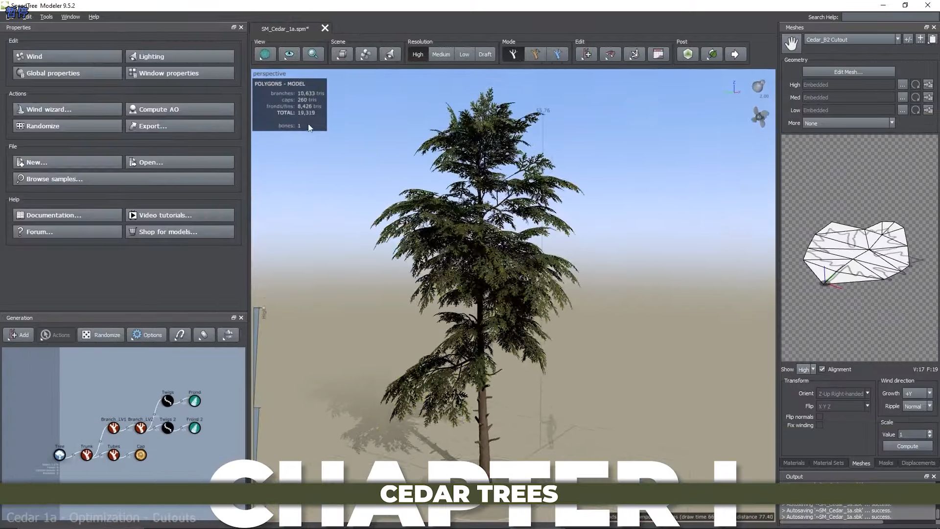
Task: Open the Flip X Y Z dropdown
Action: 843,406
